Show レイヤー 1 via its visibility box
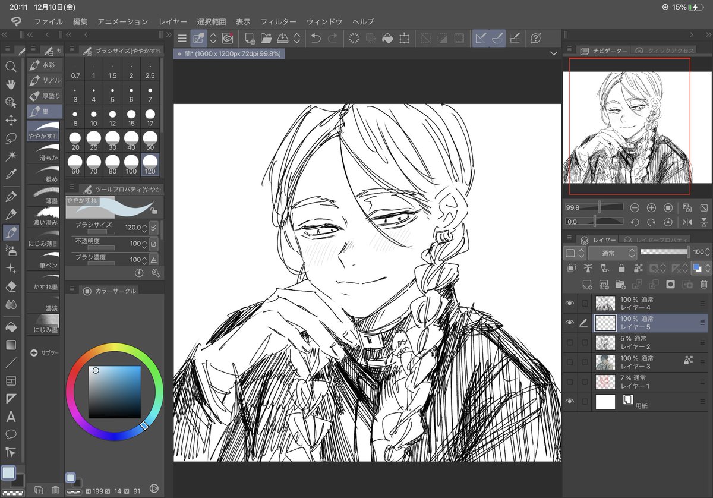The width and height of the screenshot is (713, 498). 570,381
